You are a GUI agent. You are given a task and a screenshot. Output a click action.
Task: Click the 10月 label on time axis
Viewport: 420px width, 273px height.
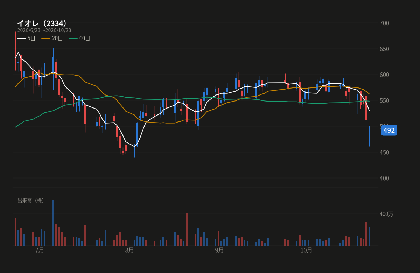tap(306, 251)
